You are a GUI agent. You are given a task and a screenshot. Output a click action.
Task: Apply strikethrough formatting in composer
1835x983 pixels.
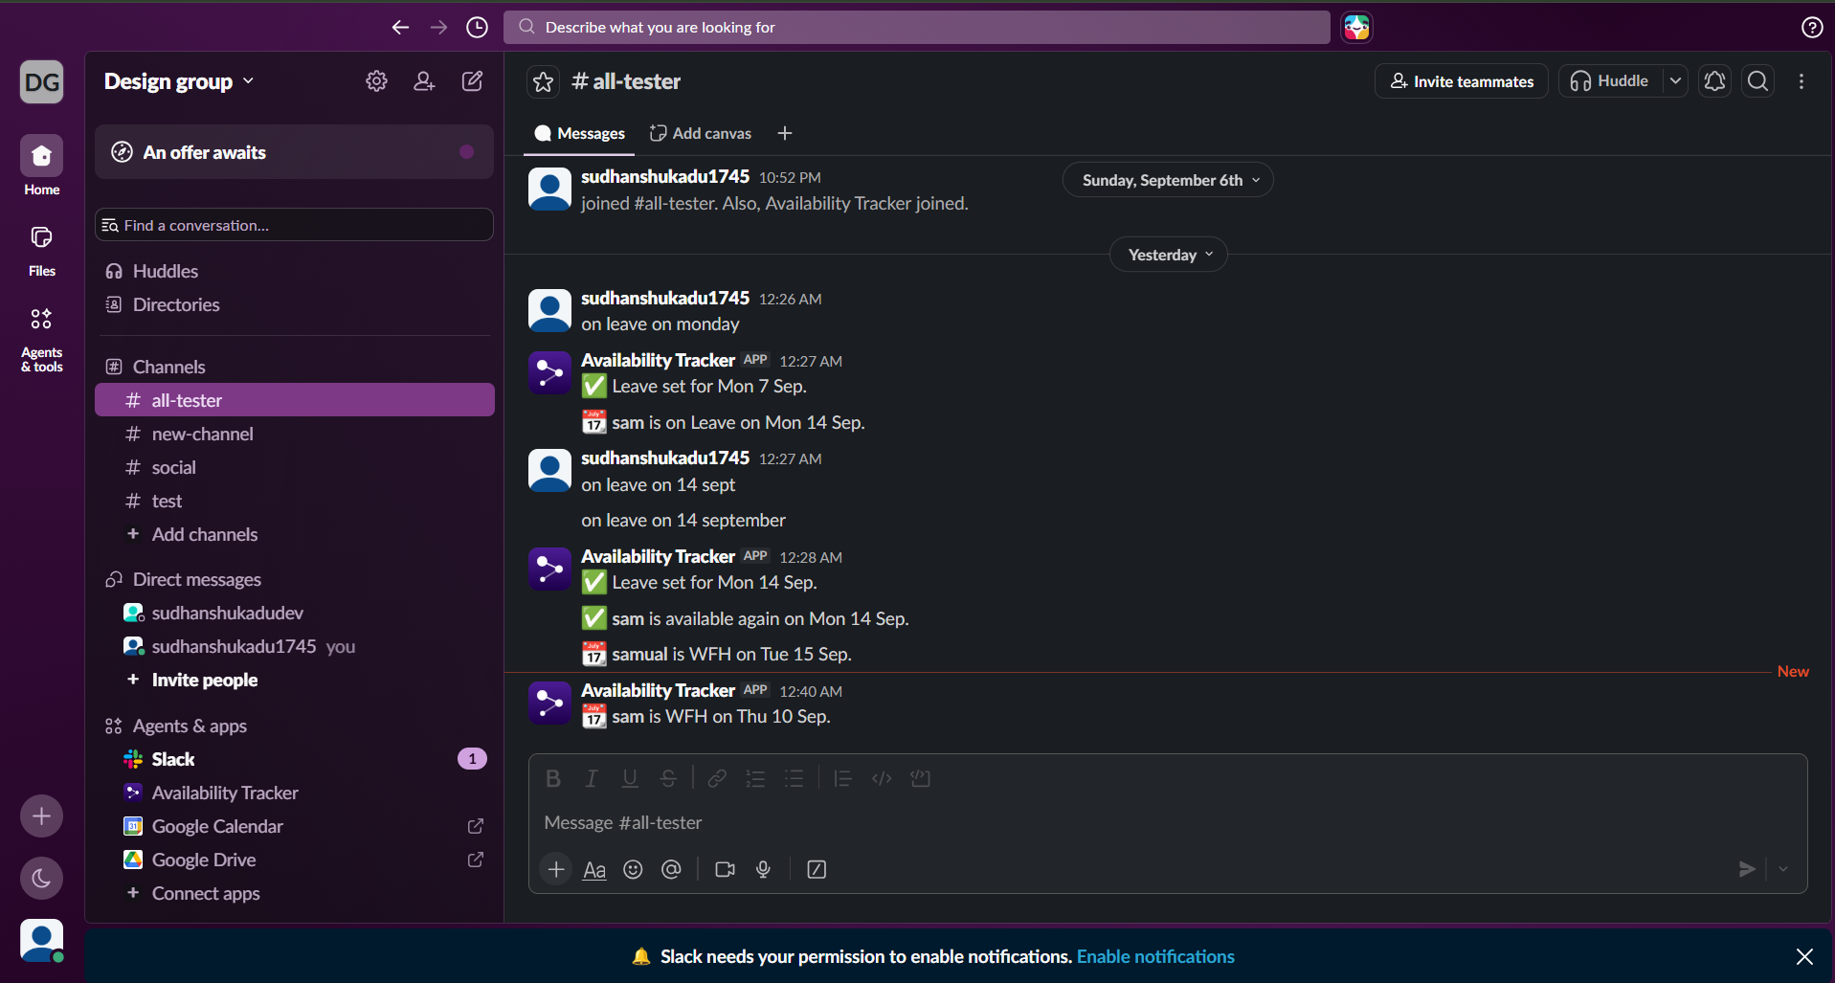point(668,778)
